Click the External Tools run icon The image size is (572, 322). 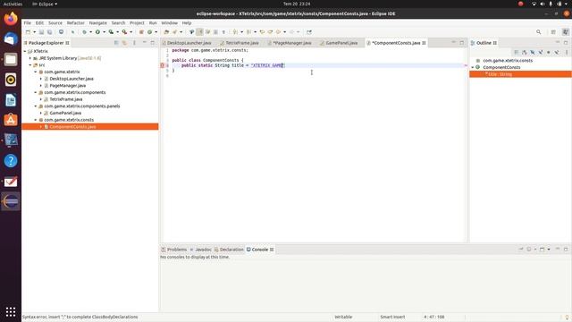pos(124,32)
